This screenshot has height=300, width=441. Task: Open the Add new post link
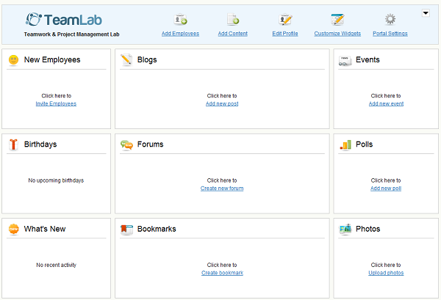[222, 103]
